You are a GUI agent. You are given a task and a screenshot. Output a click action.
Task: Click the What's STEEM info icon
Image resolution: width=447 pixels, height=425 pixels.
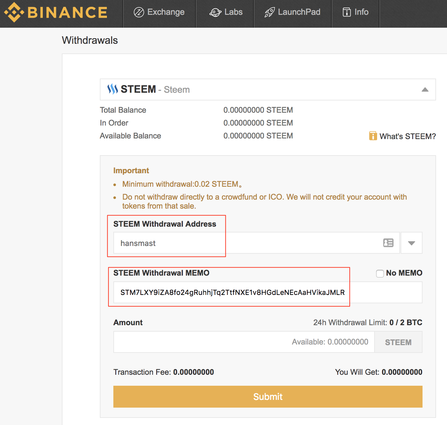coord(373,136)
